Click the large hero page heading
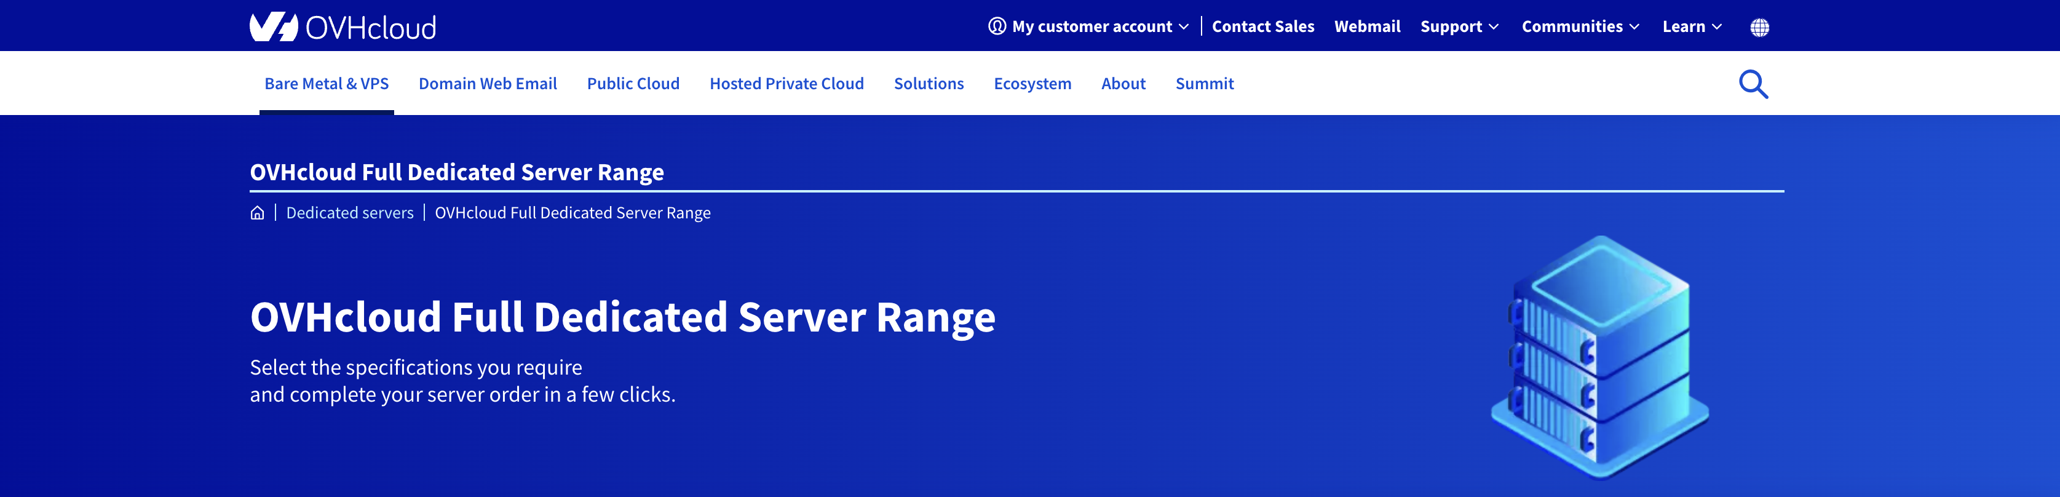 622,317
